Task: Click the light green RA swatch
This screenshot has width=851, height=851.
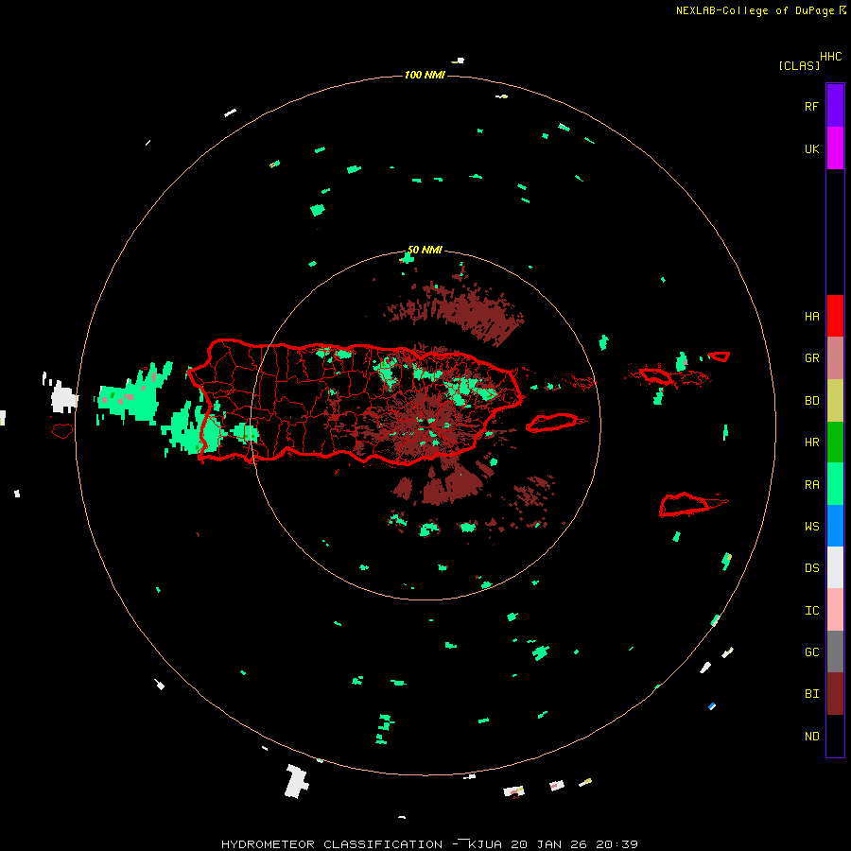Action: click(835, 484)
